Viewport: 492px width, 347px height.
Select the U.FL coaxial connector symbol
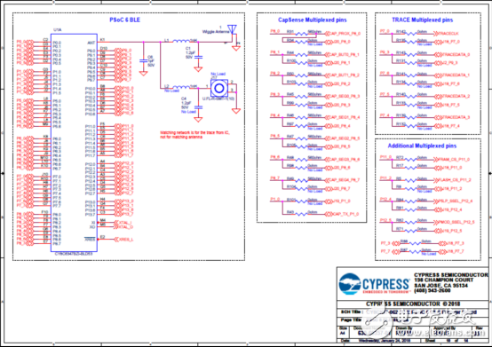point(219,88)
